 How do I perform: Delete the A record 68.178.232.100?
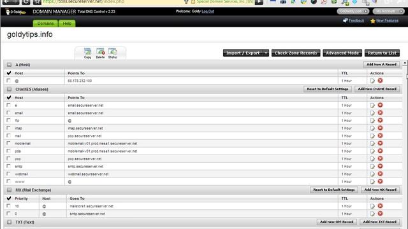pyautogui.click(x=380, y=81)
